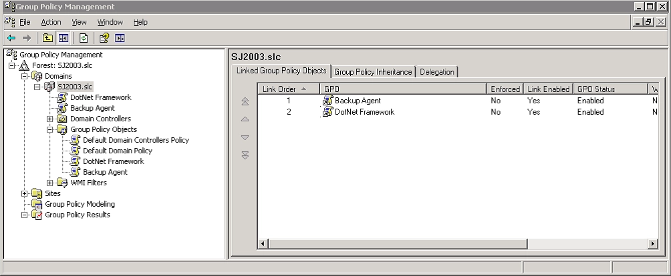Click the Move link to bottom arrow
The height and width of the screenshot is (276, 671).
click(245, 155)
